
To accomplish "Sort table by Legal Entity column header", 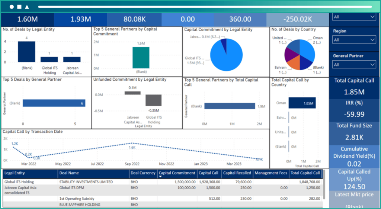I will click(14, 173).
